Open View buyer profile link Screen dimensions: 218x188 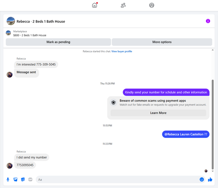point(122,51)
